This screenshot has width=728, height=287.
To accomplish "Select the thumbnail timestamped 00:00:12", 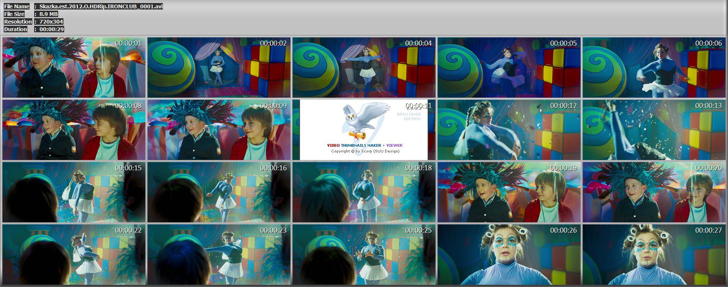I will (x=509, y=130).
